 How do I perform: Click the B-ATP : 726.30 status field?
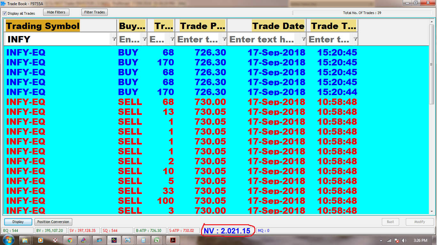click(x=151, y=230)
